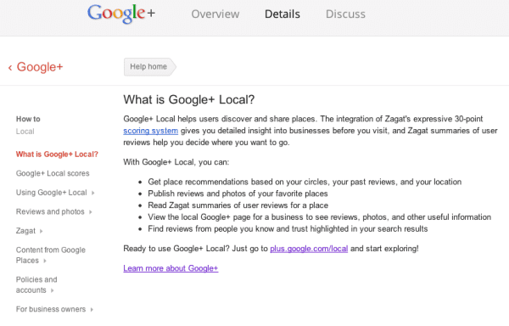Click bullet starting 'Find reviews from people you know'
The image size is (509, 326).
(x=288, y=228)
